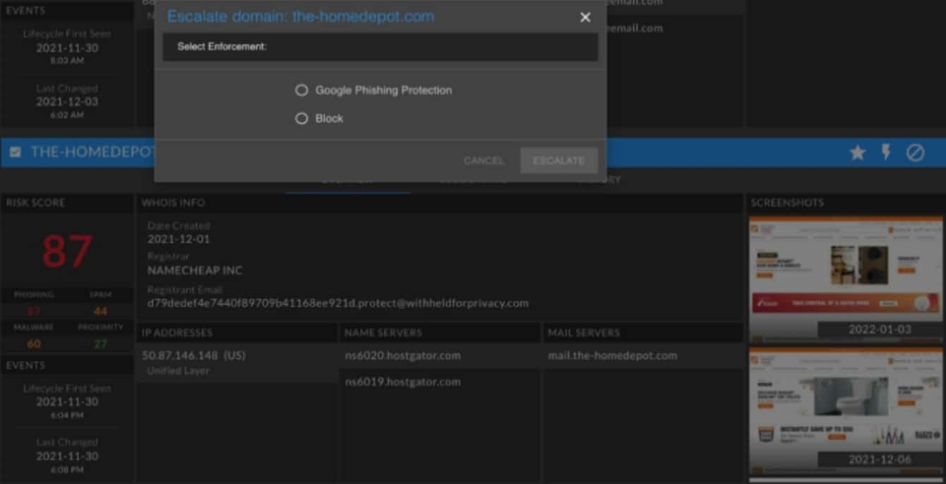The width and height of the screenshot is (946, 484).
Task: Click the THE-HOMEDEPOT domain header title
Action: 92,152
